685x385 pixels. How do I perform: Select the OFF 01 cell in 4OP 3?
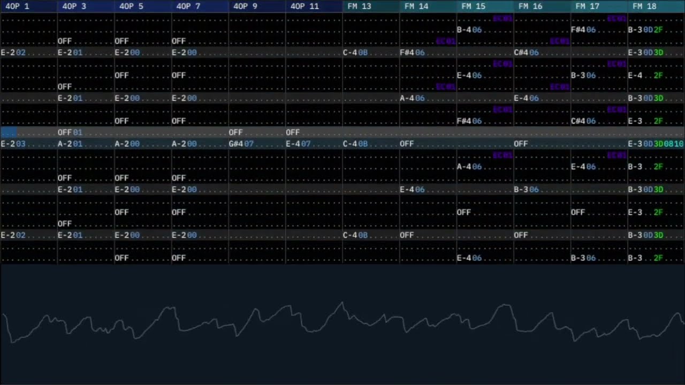tap(70, 132)
